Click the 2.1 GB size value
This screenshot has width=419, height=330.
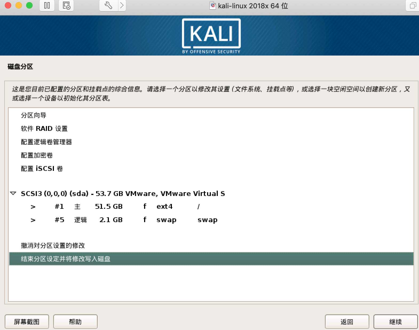coord(111,220)
